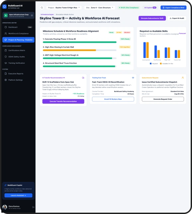Screen dimensions: 192x214
Task: Click MEP High-Voltage Electrical Rough-In progress bar
Action: pyautogui.click(x=80, y=58)
